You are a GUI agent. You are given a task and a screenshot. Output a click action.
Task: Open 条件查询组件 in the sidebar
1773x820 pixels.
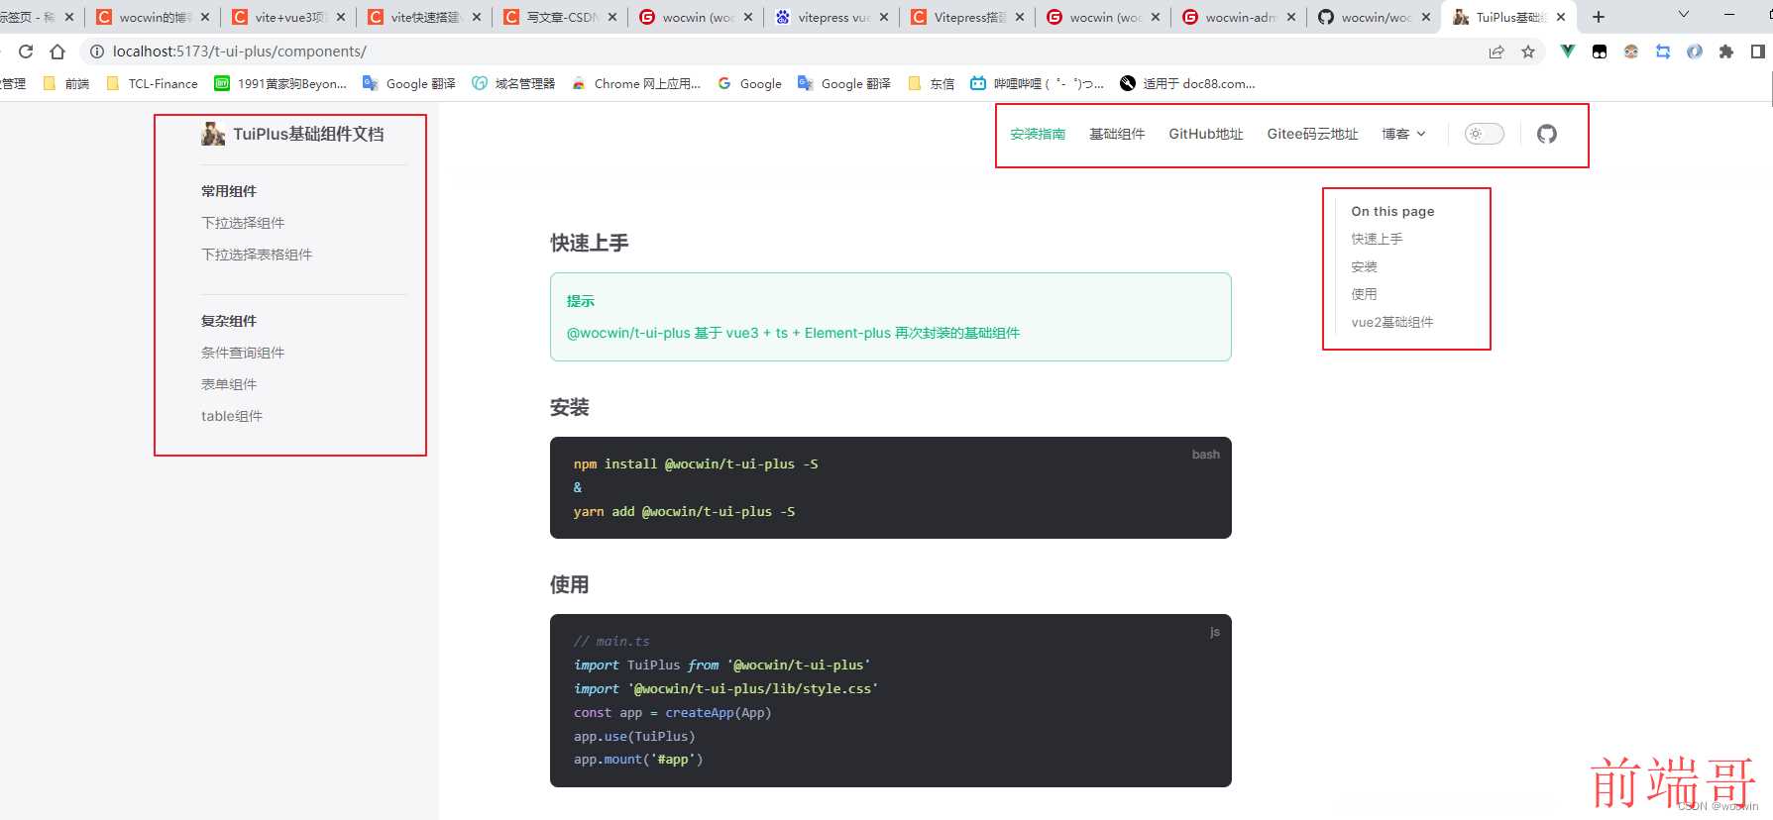click(243, 353)
